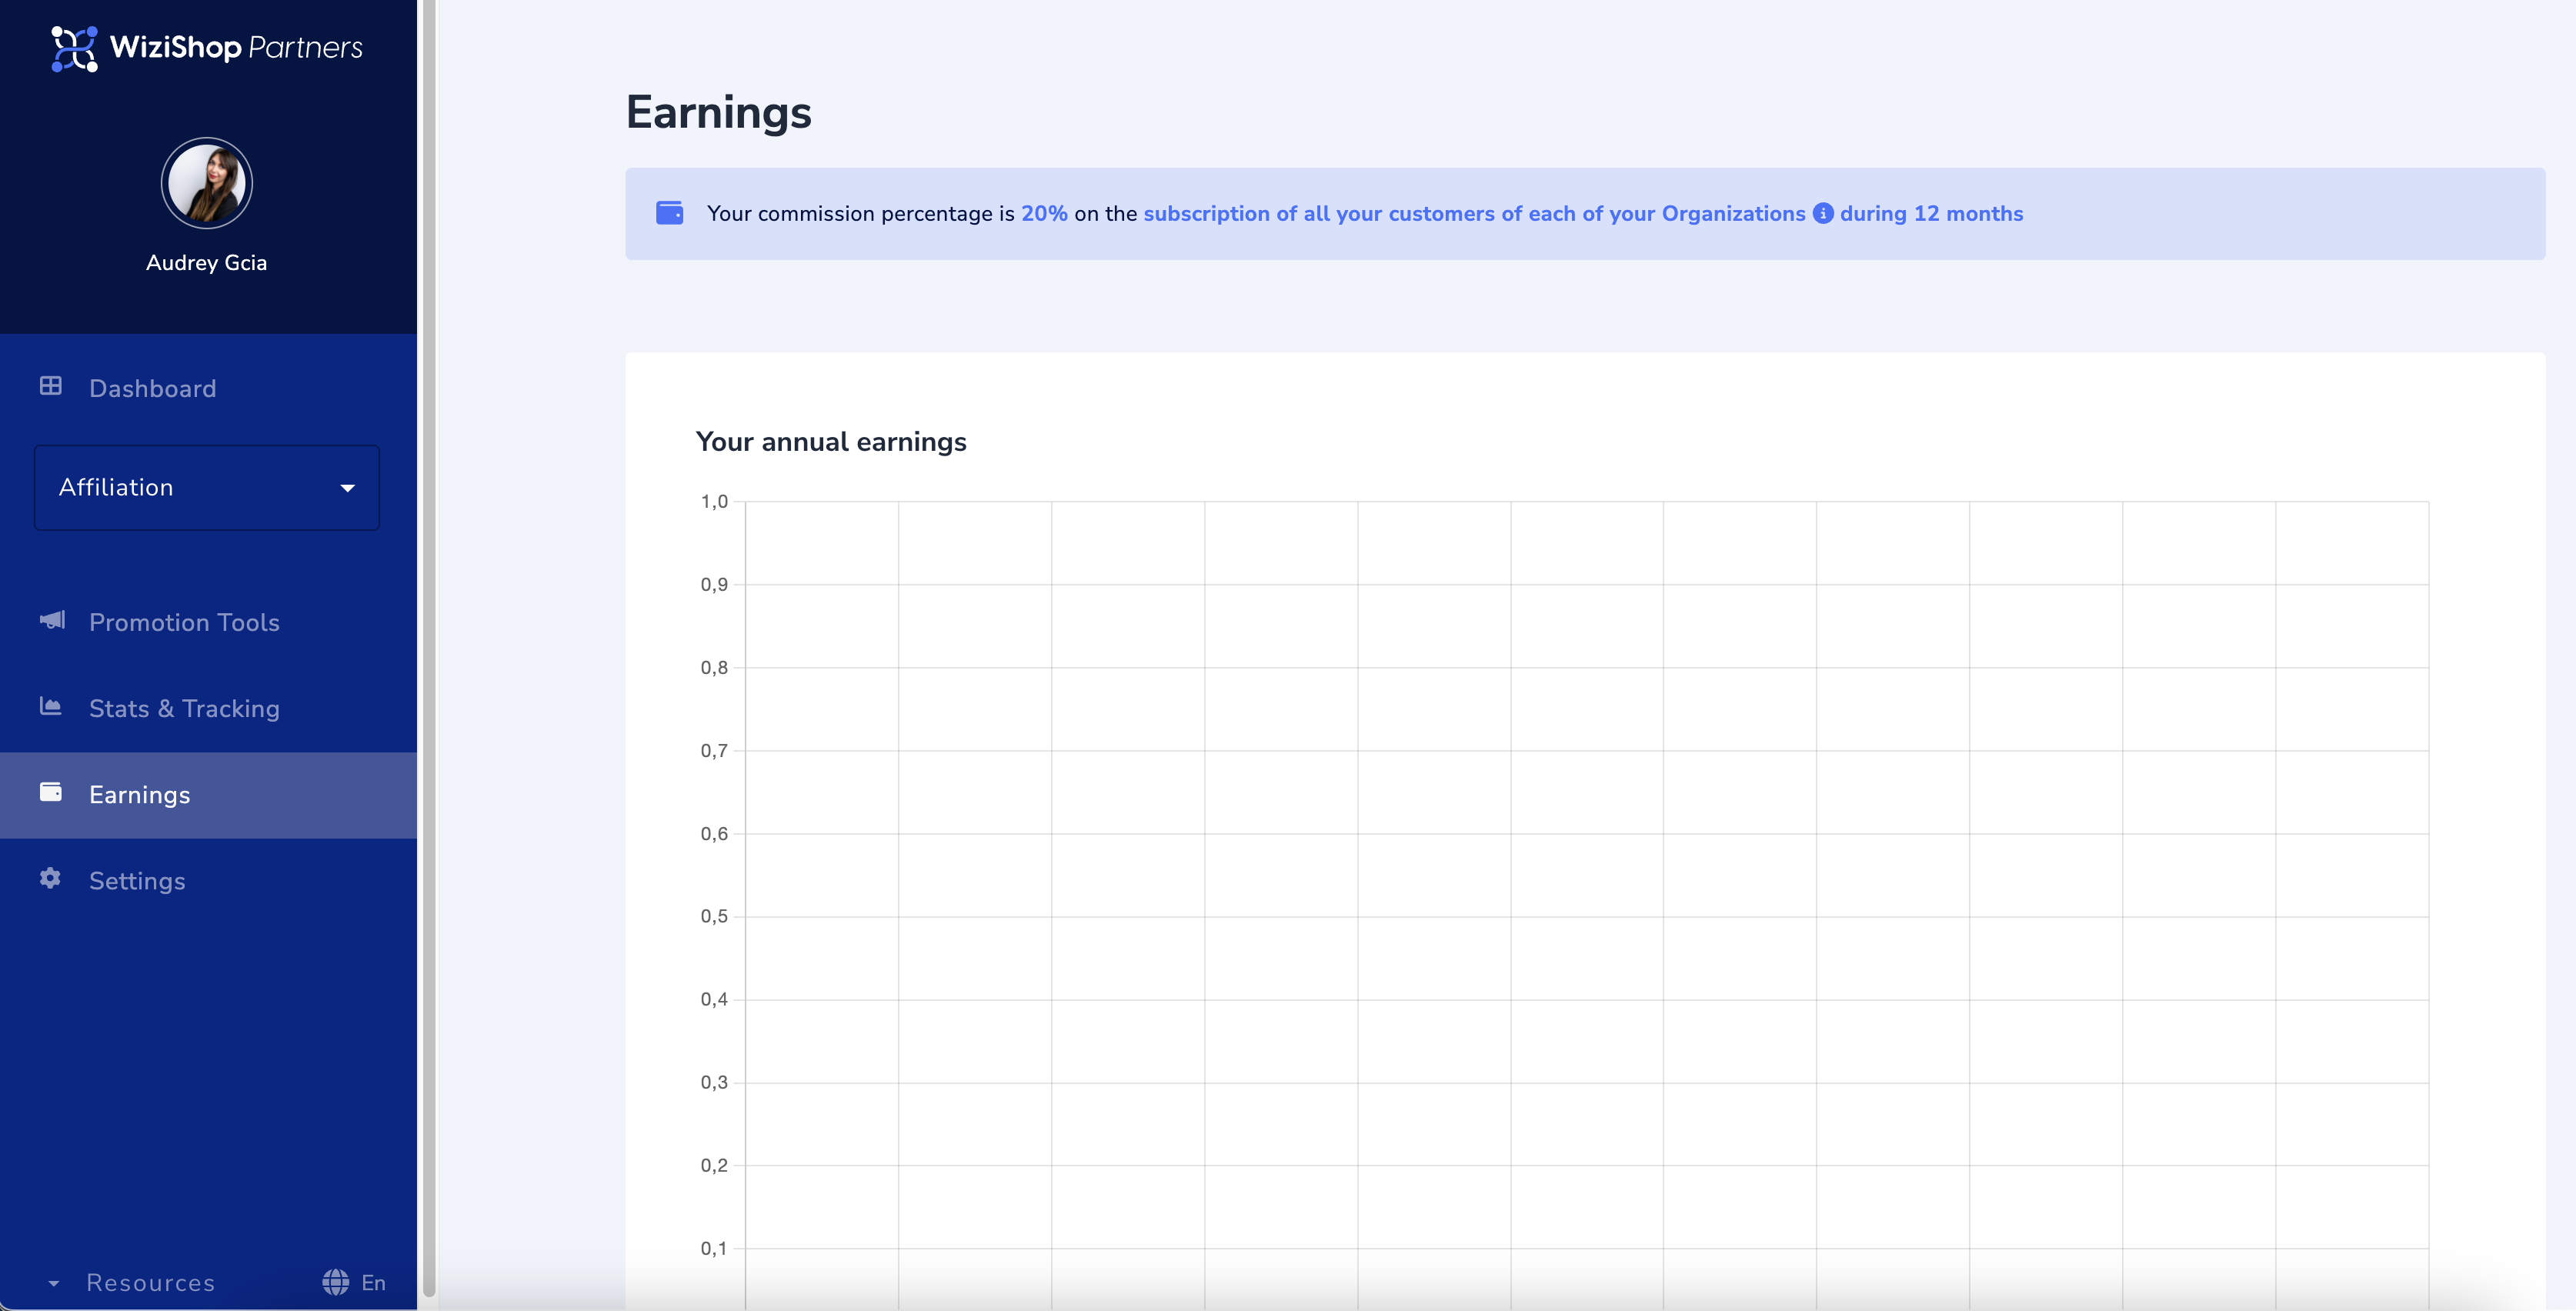Click the 0,5 axis label
Screen dimensions: 2576x1311
[x=714, y=917]
